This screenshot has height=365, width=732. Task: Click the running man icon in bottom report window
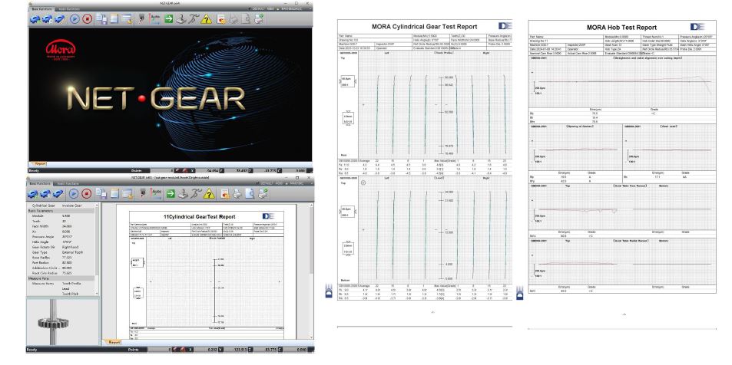196,193
